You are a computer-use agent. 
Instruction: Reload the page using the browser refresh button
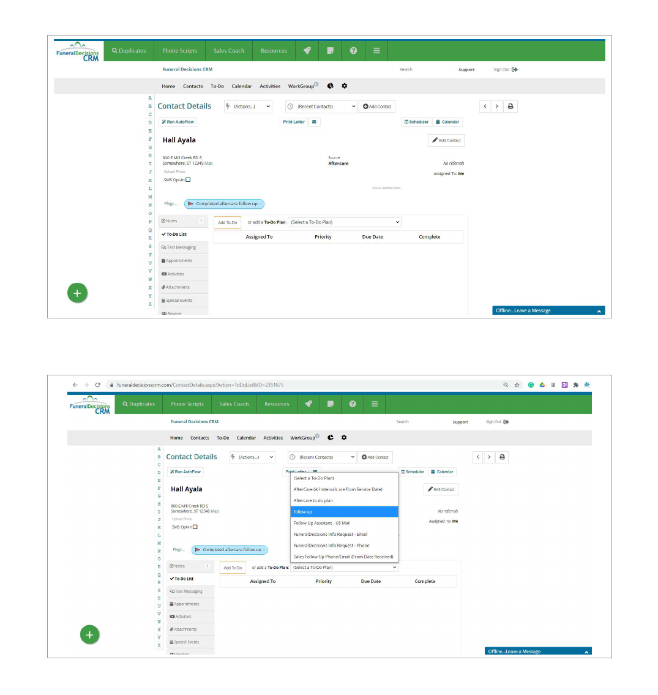97,385
